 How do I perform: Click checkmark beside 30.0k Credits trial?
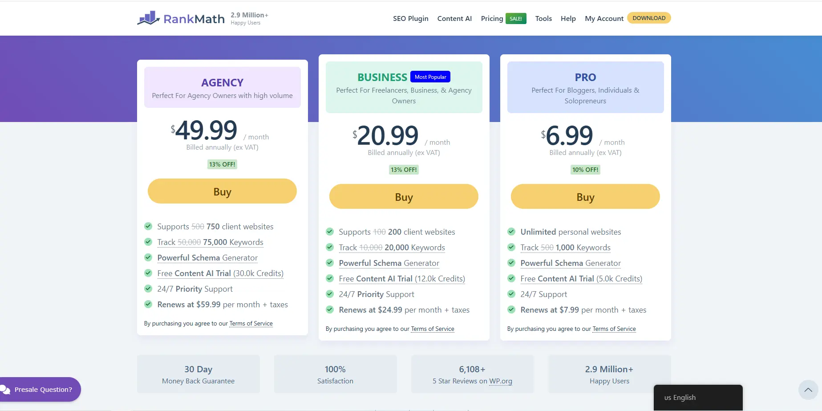pyautogui.click(x=148, y=273)
